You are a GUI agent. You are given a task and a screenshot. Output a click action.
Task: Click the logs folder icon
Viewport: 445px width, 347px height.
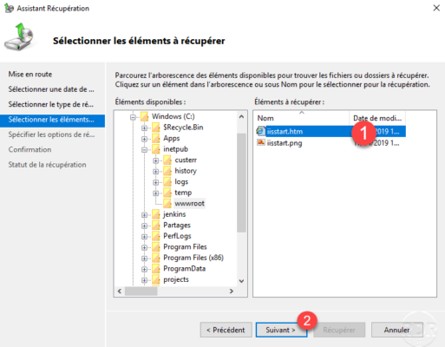[x=167, y=182]
